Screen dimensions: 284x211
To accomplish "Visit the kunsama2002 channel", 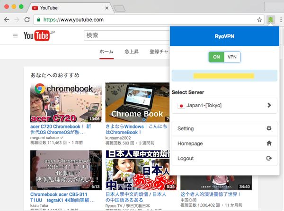I will click(x=118, y=138).
